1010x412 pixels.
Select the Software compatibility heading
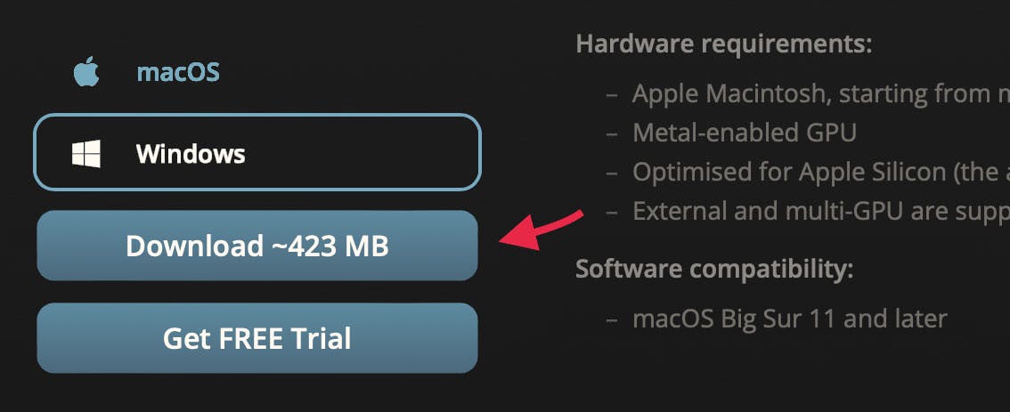(x=714, y=269)
